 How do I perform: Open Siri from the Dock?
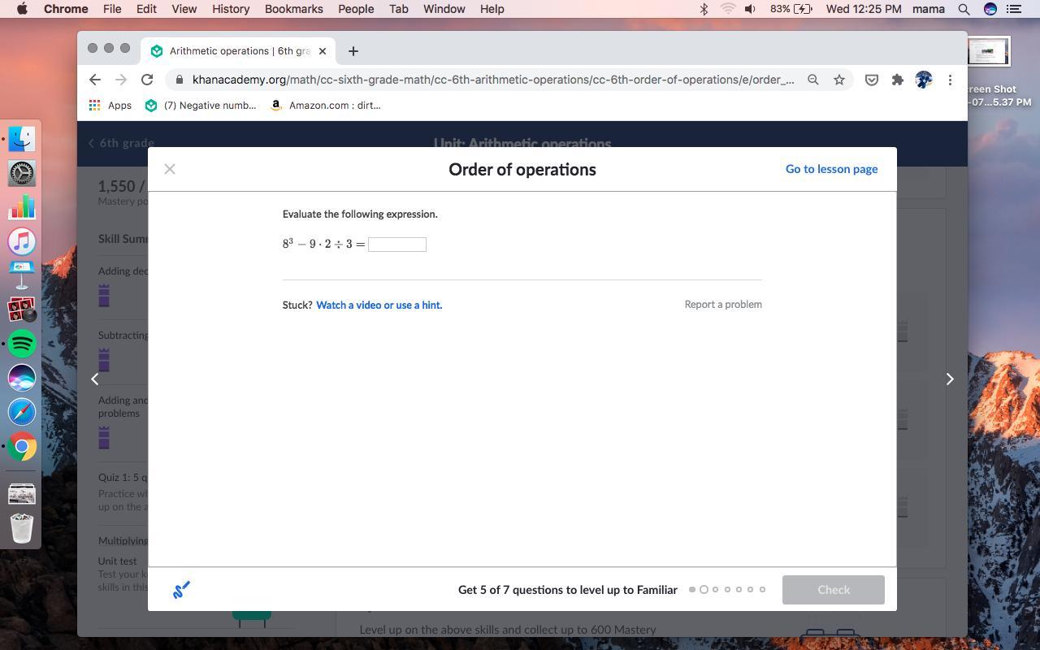(22, 378)
